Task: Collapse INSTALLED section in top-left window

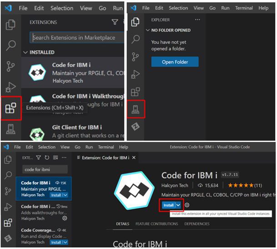Action: click(25, 52)
